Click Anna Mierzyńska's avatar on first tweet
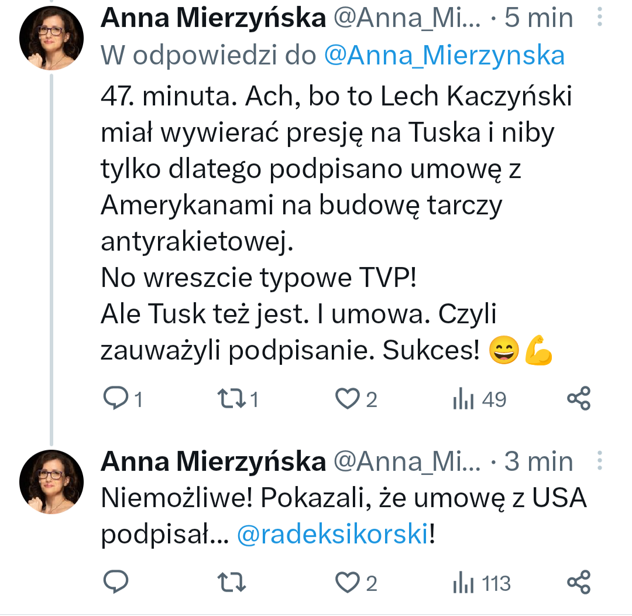 tap(51, 39)
